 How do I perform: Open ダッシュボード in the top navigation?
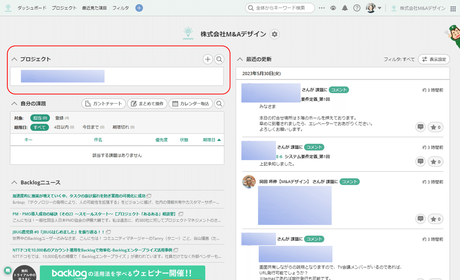pyautogui.click(x=32, y=8)
